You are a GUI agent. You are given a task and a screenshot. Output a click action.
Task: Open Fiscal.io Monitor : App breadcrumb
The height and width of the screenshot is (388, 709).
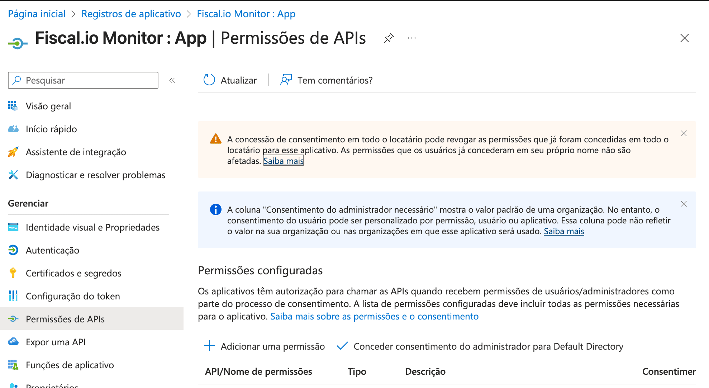246,14
